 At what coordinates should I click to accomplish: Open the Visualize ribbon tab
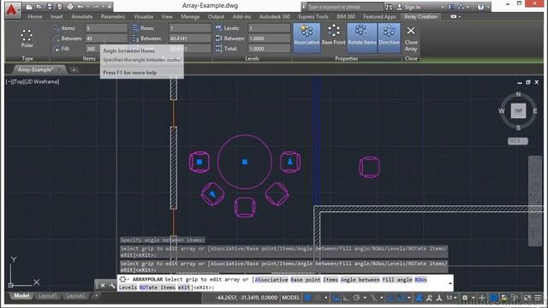click(143, 16)
